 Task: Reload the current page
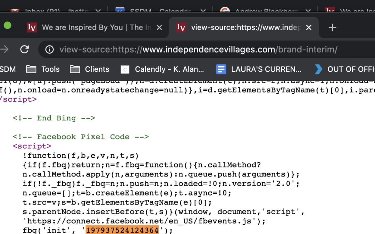pos(24,50)
